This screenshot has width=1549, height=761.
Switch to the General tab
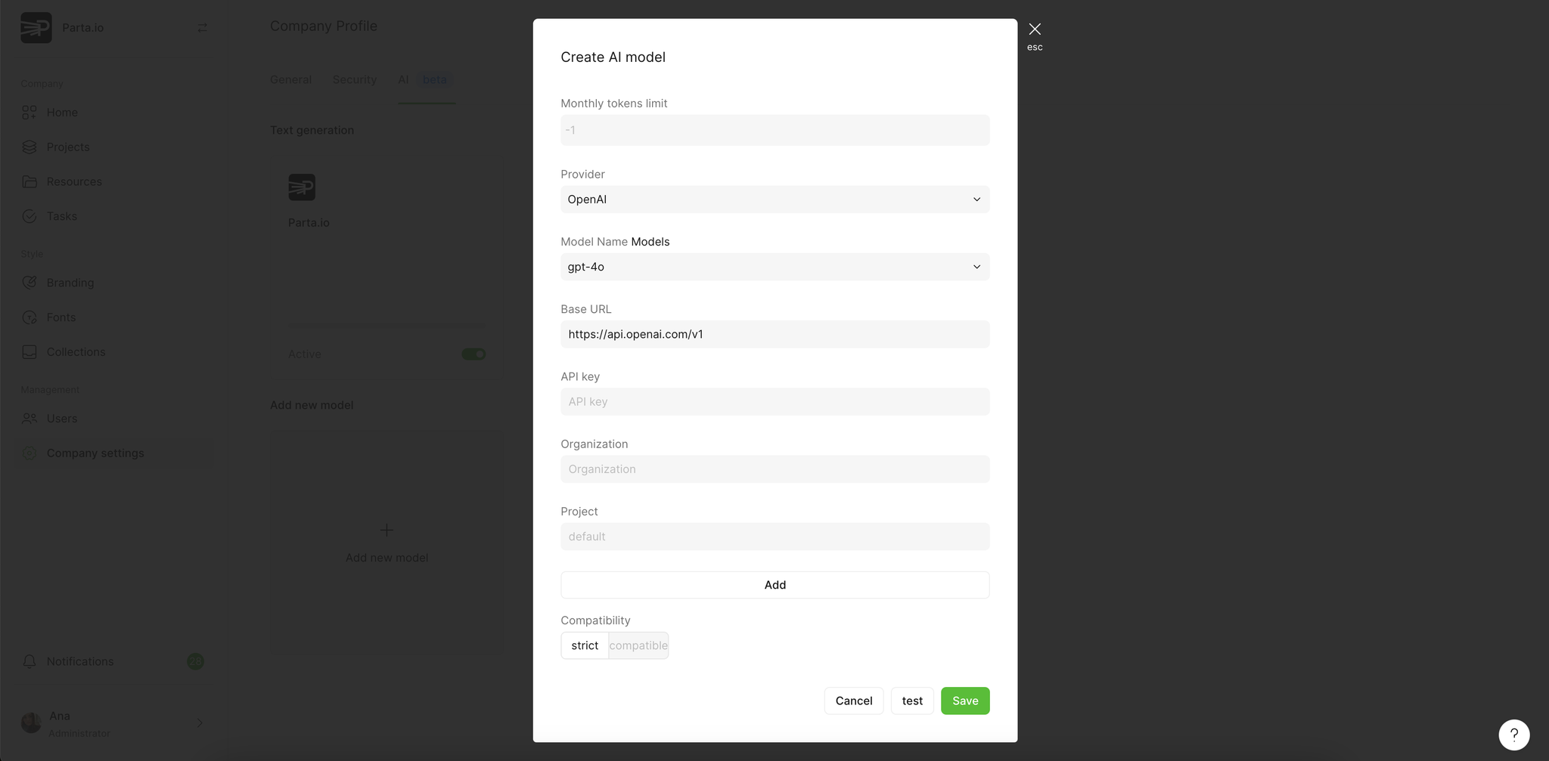coord(291,80)
